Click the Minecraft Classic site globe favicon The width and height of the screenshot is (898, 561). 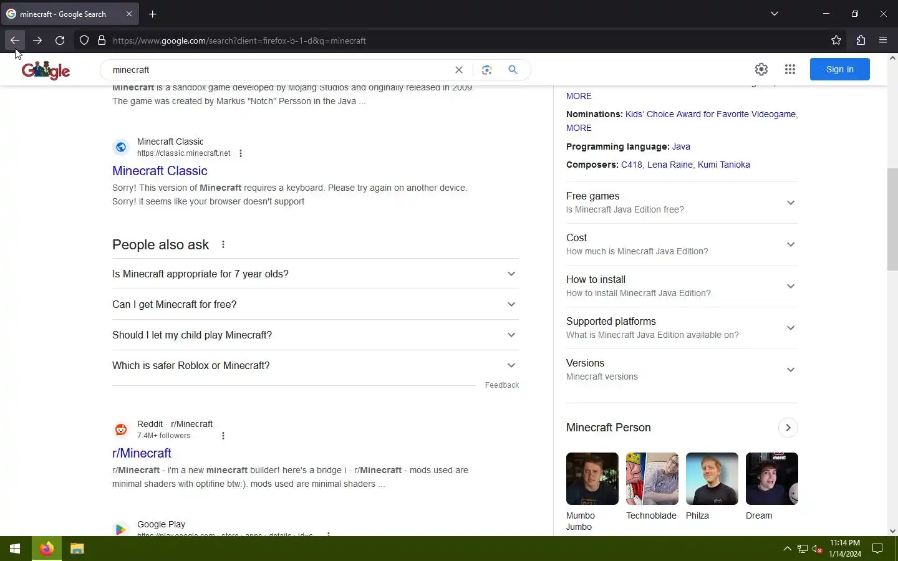pyautogui.click(x=121, y=147)
